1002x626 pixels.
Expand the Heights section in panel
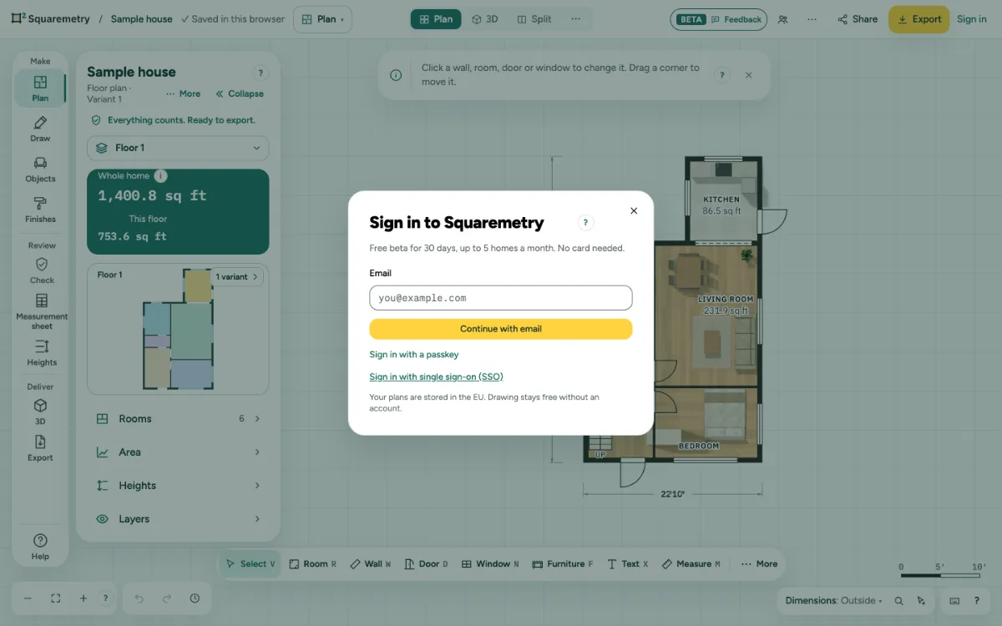point(178,486)
